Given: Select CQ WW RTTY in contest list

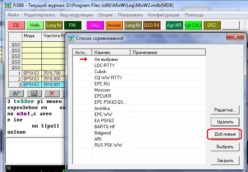Looking at the screenshot, I should tap(108, 78).
